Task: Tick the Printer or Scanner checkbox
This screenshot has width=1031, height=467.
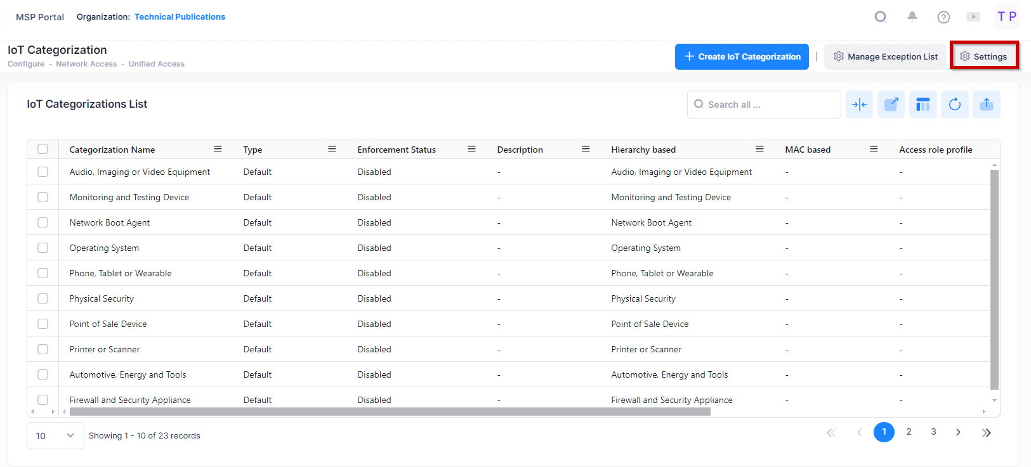Action: (x=43, y=349)
